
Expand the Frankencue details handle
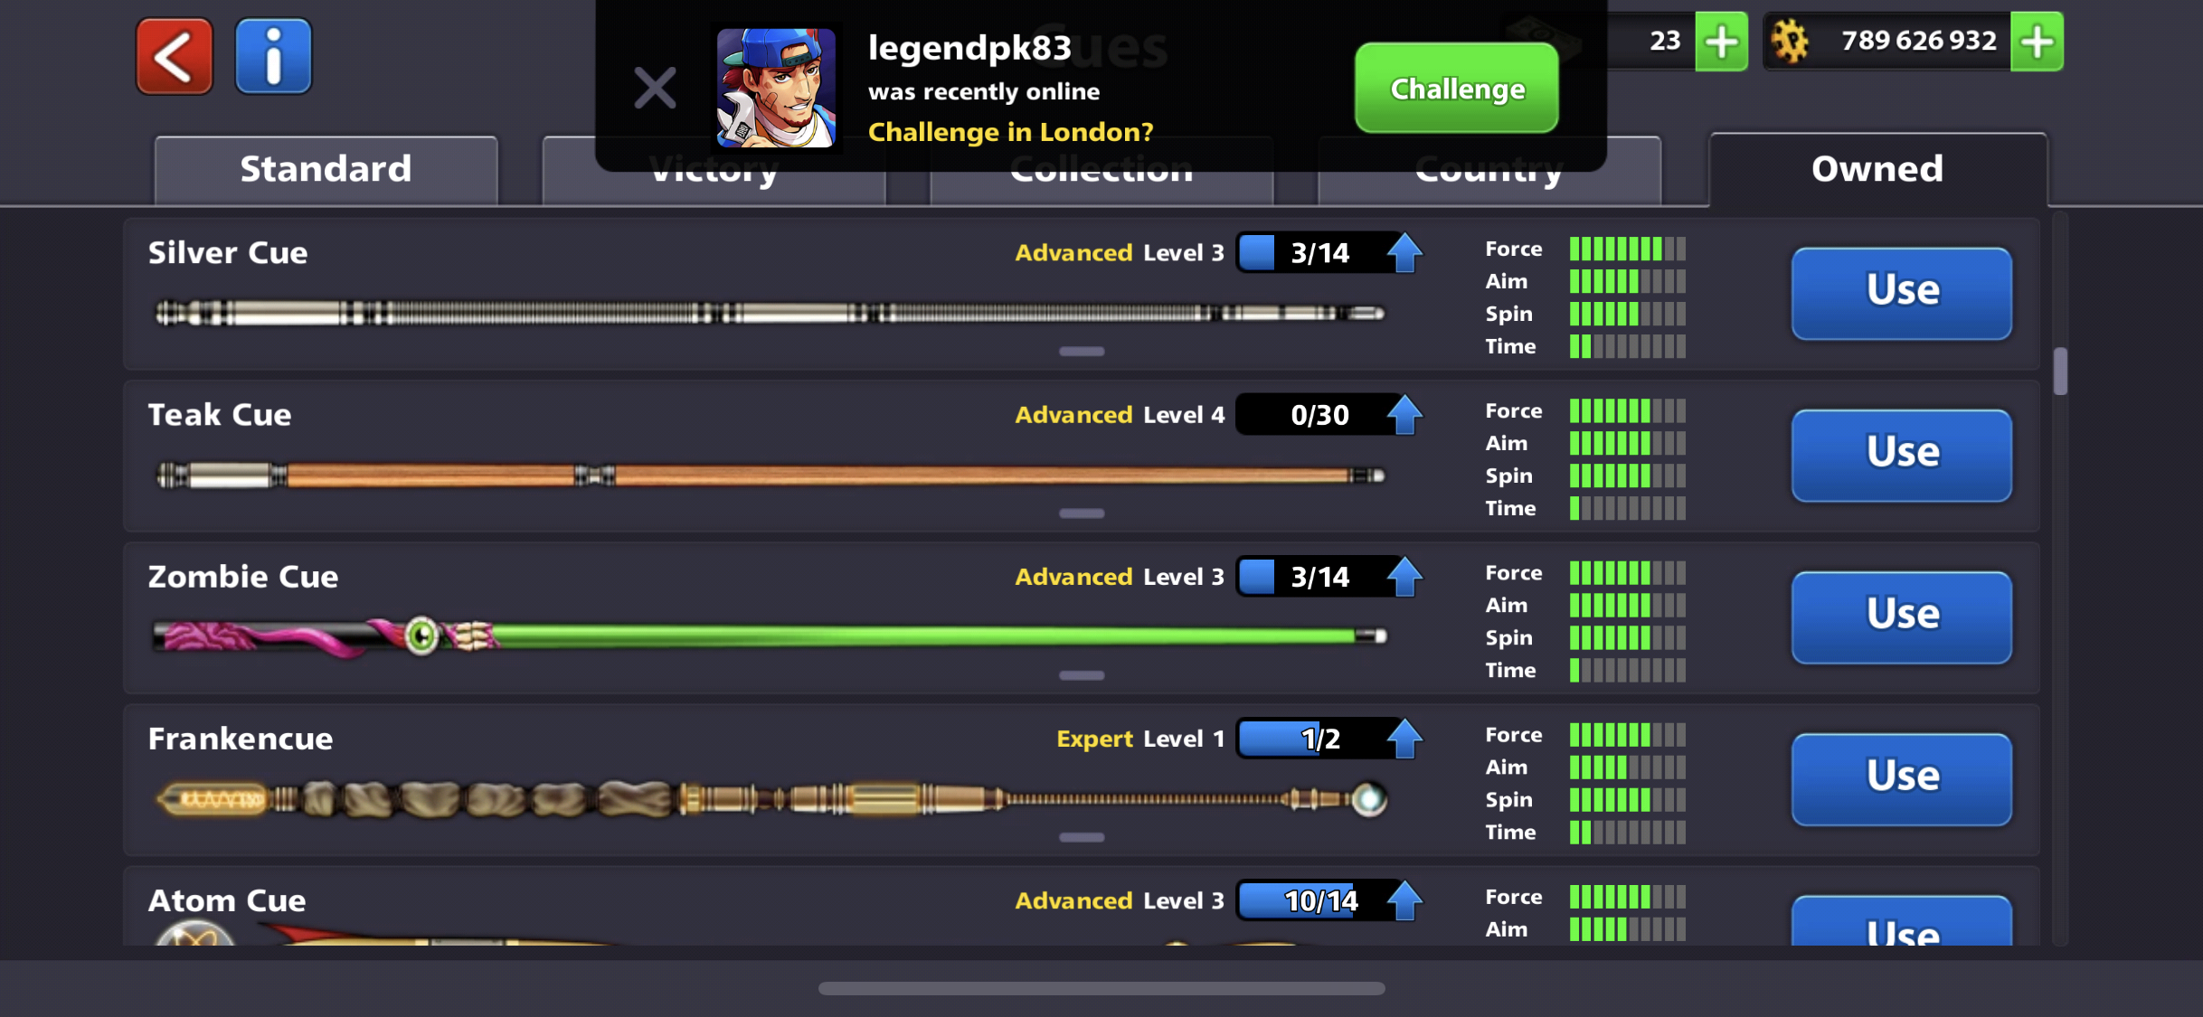pyautogui.click(x=1082, y=837)
